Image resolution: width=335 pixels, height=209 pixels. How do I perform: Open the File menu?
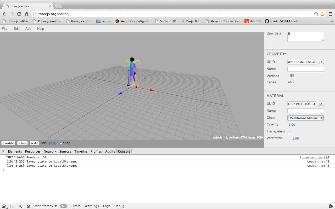coord(5,28)
